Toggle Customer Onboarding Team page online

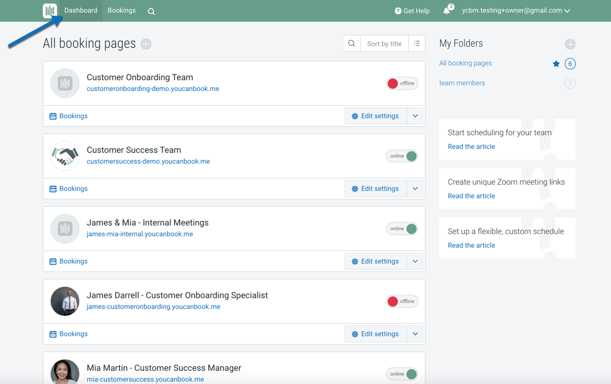pyautogui.click(x=402, y=84)
